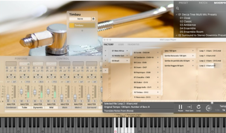226x133 pixels.
Task: Click the plus icon below Timbau slot
Action: pyautogui.click(x=82, y=30)
